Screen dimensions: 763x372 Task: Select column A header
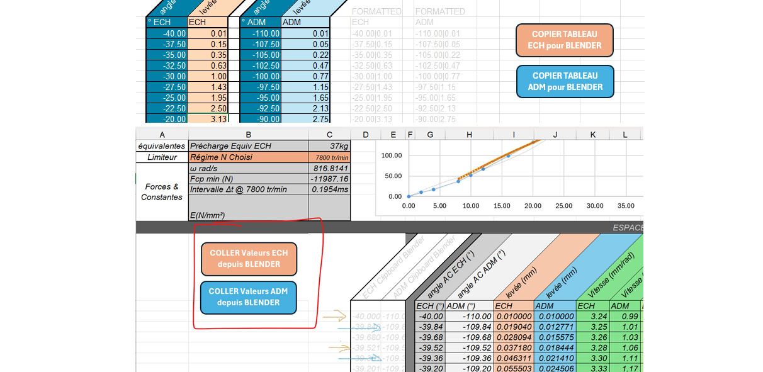(162, 134)
